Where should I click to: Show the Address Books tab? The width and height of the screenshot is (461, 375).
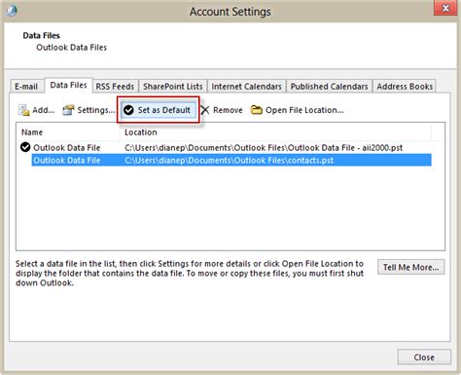[405, 87]
